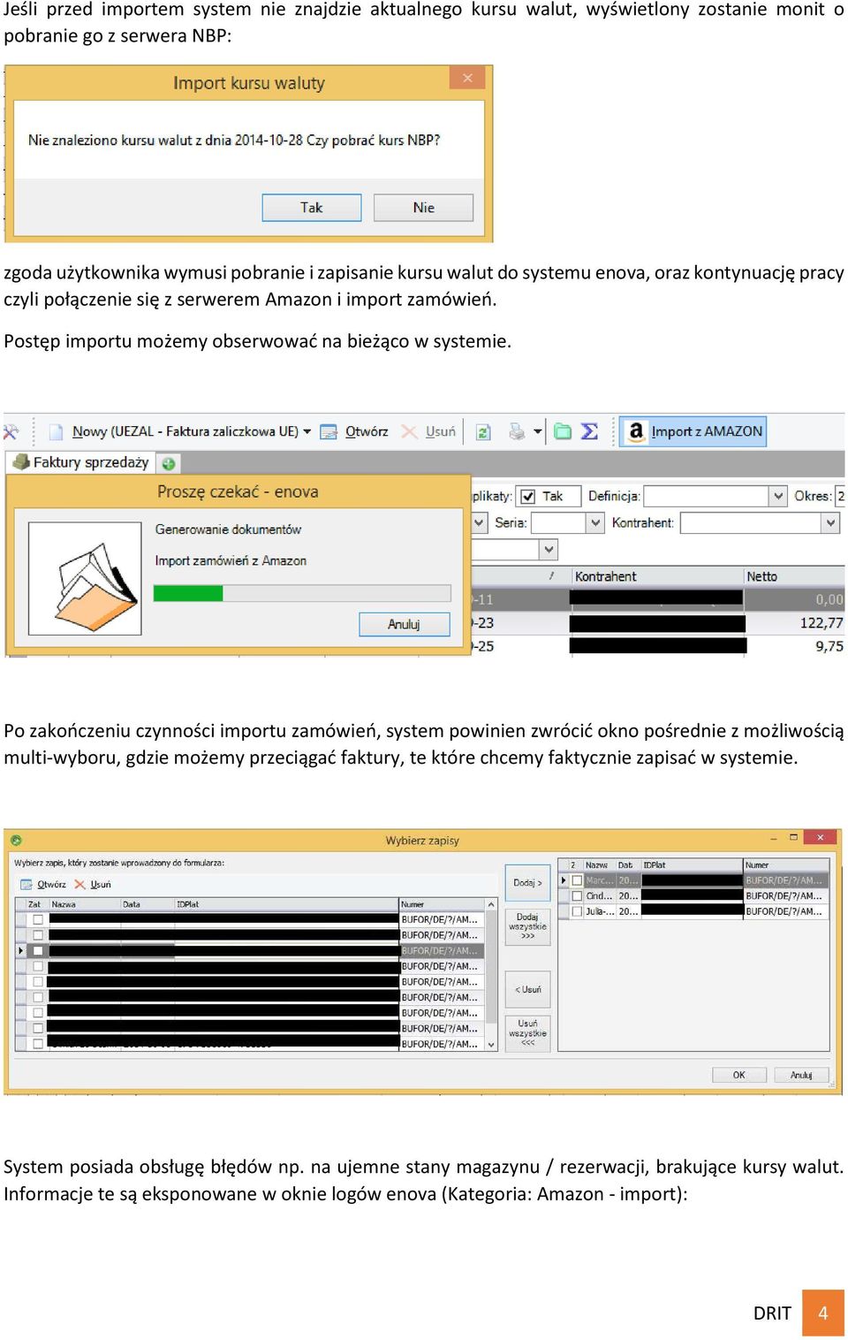Click Anuluj in Wybierz zapisy window
The image size is (848, 1340).
tap(801, 1075)
